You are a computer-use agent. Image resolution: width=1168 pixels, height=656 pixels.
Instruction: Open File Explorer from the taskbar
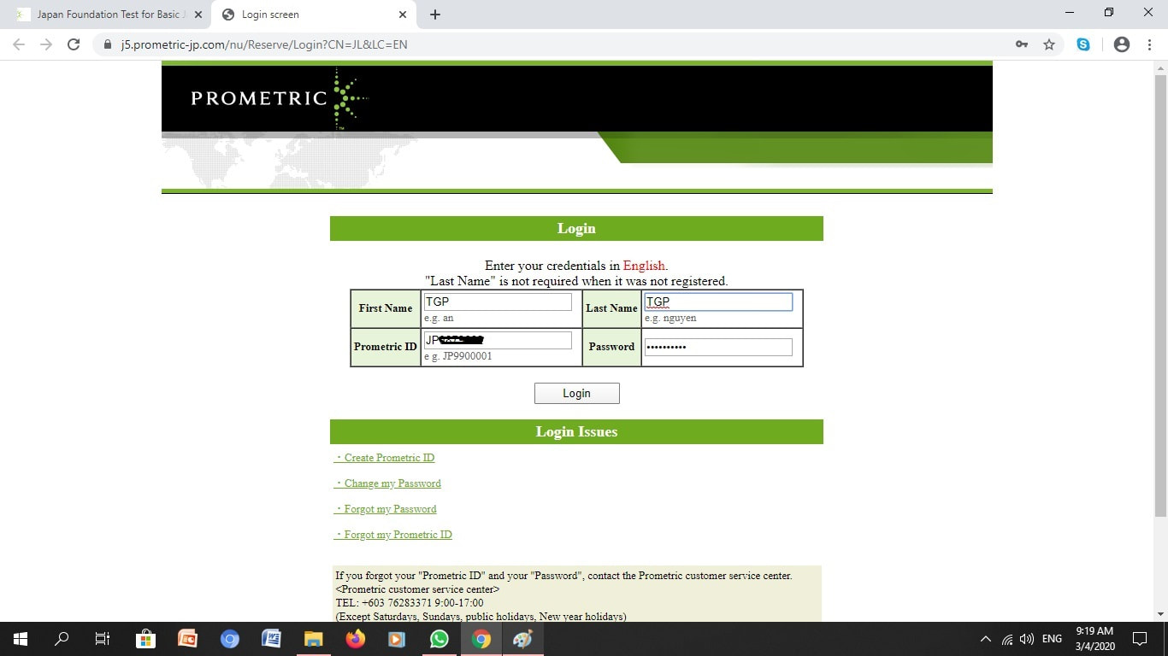pos(314,639)
